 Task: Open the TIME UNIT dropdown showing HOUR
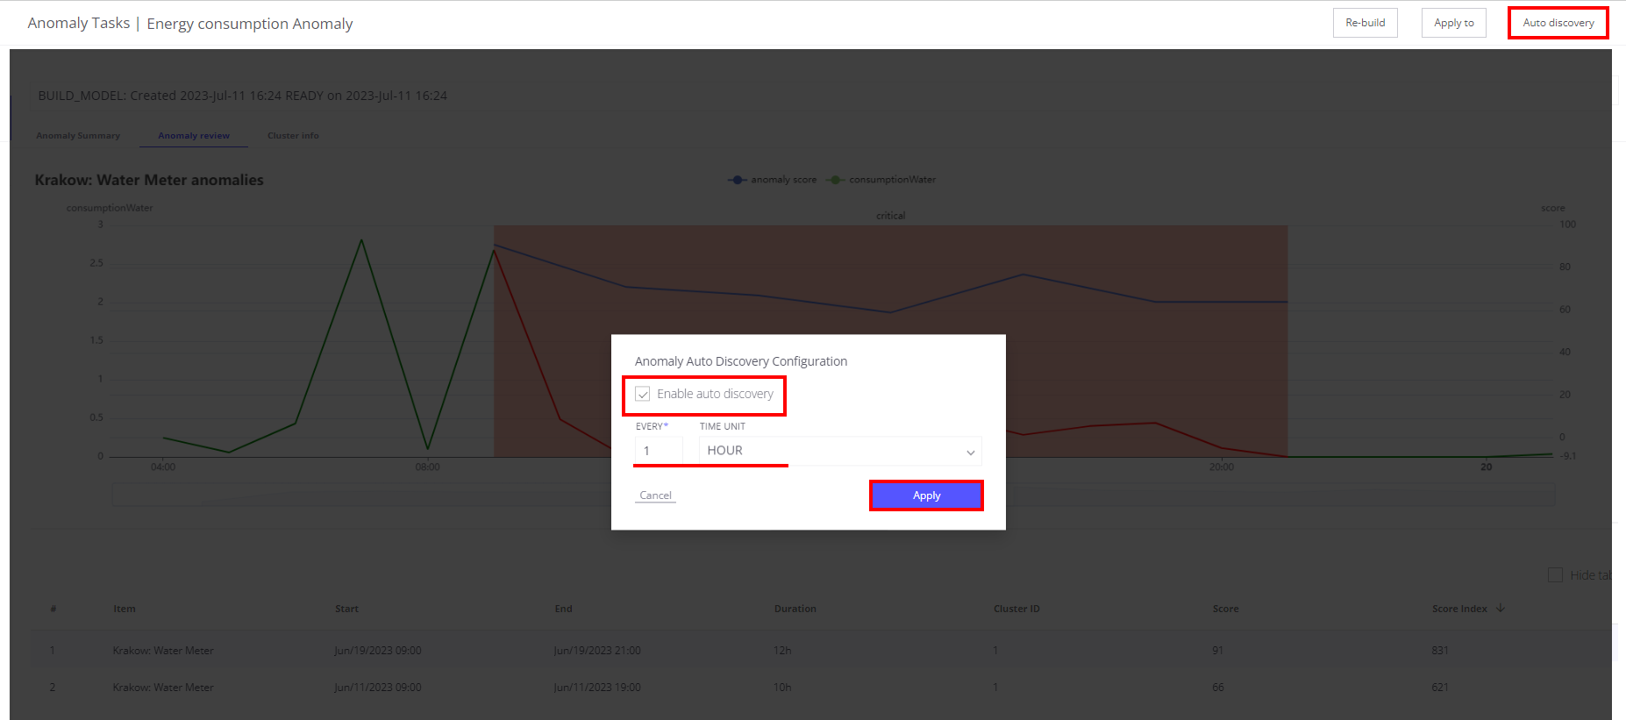(x=840, y=451)
